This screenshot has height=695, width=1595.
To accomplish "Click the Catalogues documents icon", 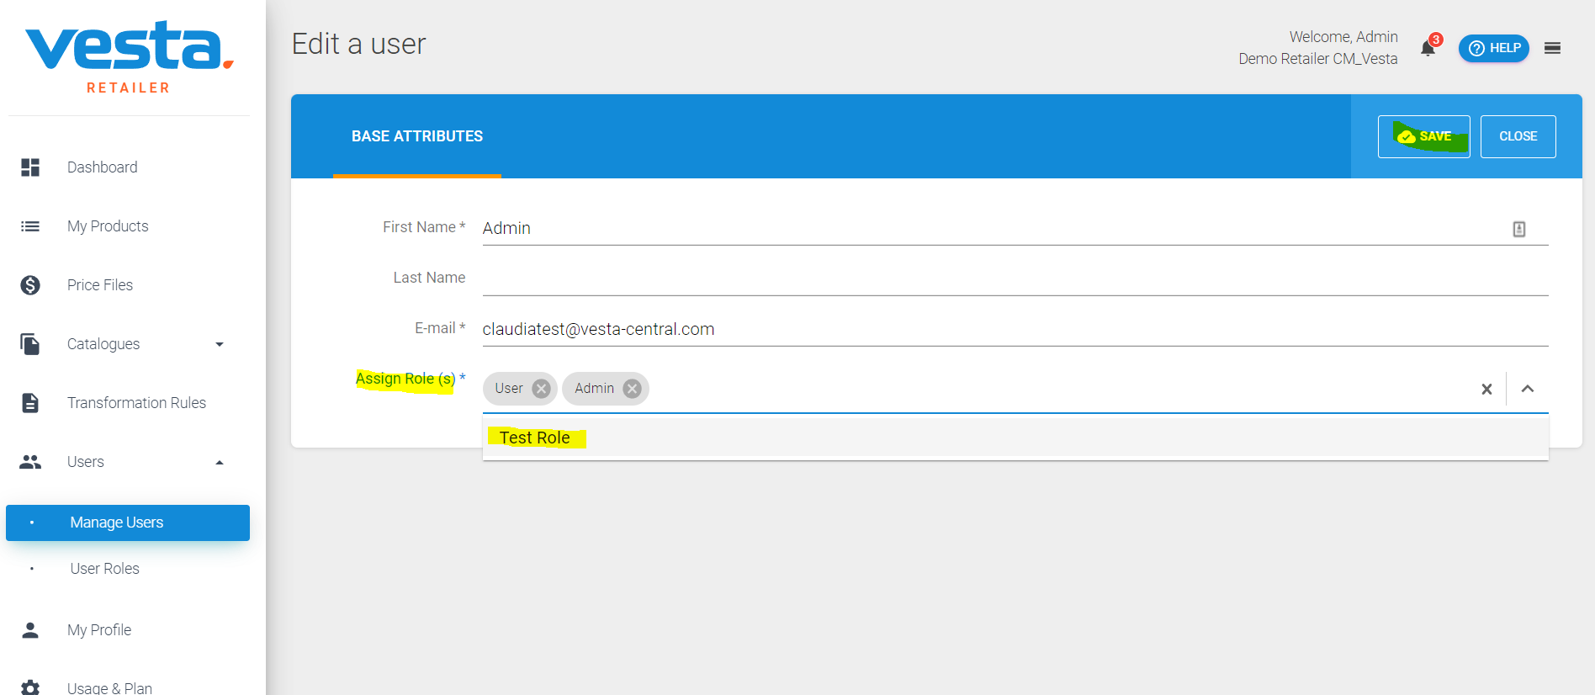I will [x=30, y=344].
